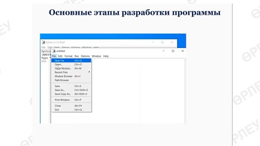Minimize the untitled editor window
Viewport: 260px width, 146px height.
(163, 51)
